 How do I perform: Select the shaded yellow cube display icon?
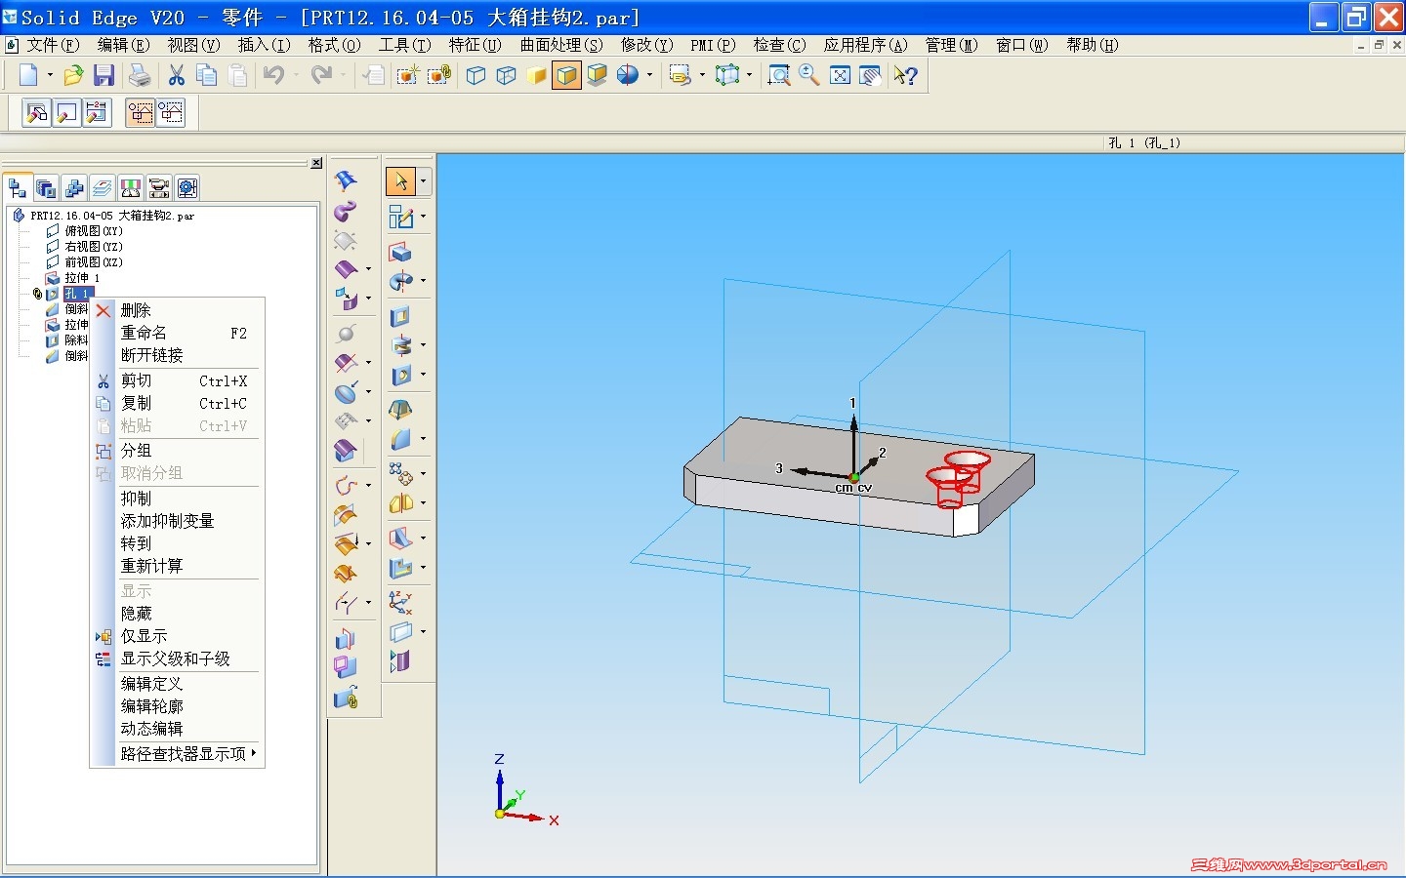click(536, 75)
